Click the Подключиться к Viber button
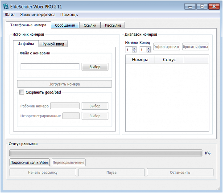The image size is (223, 193). [29, 162]
